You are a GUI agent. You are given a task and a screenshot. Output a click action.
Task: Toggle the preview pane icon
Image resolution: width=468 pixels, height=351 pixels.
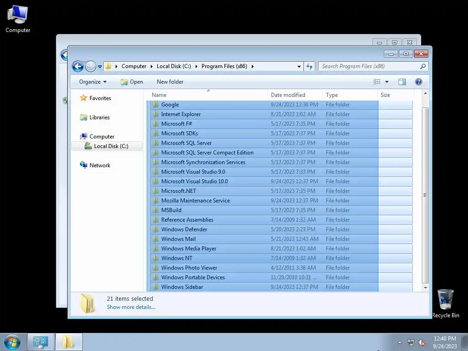click(x=402, y=82)
